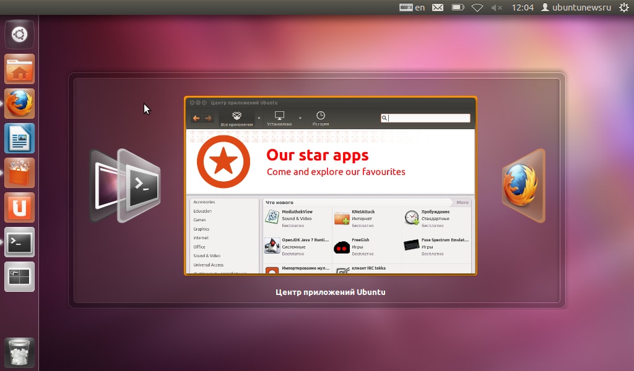
Task: Switch to Firefox in the app switcher
Action: 523,185
